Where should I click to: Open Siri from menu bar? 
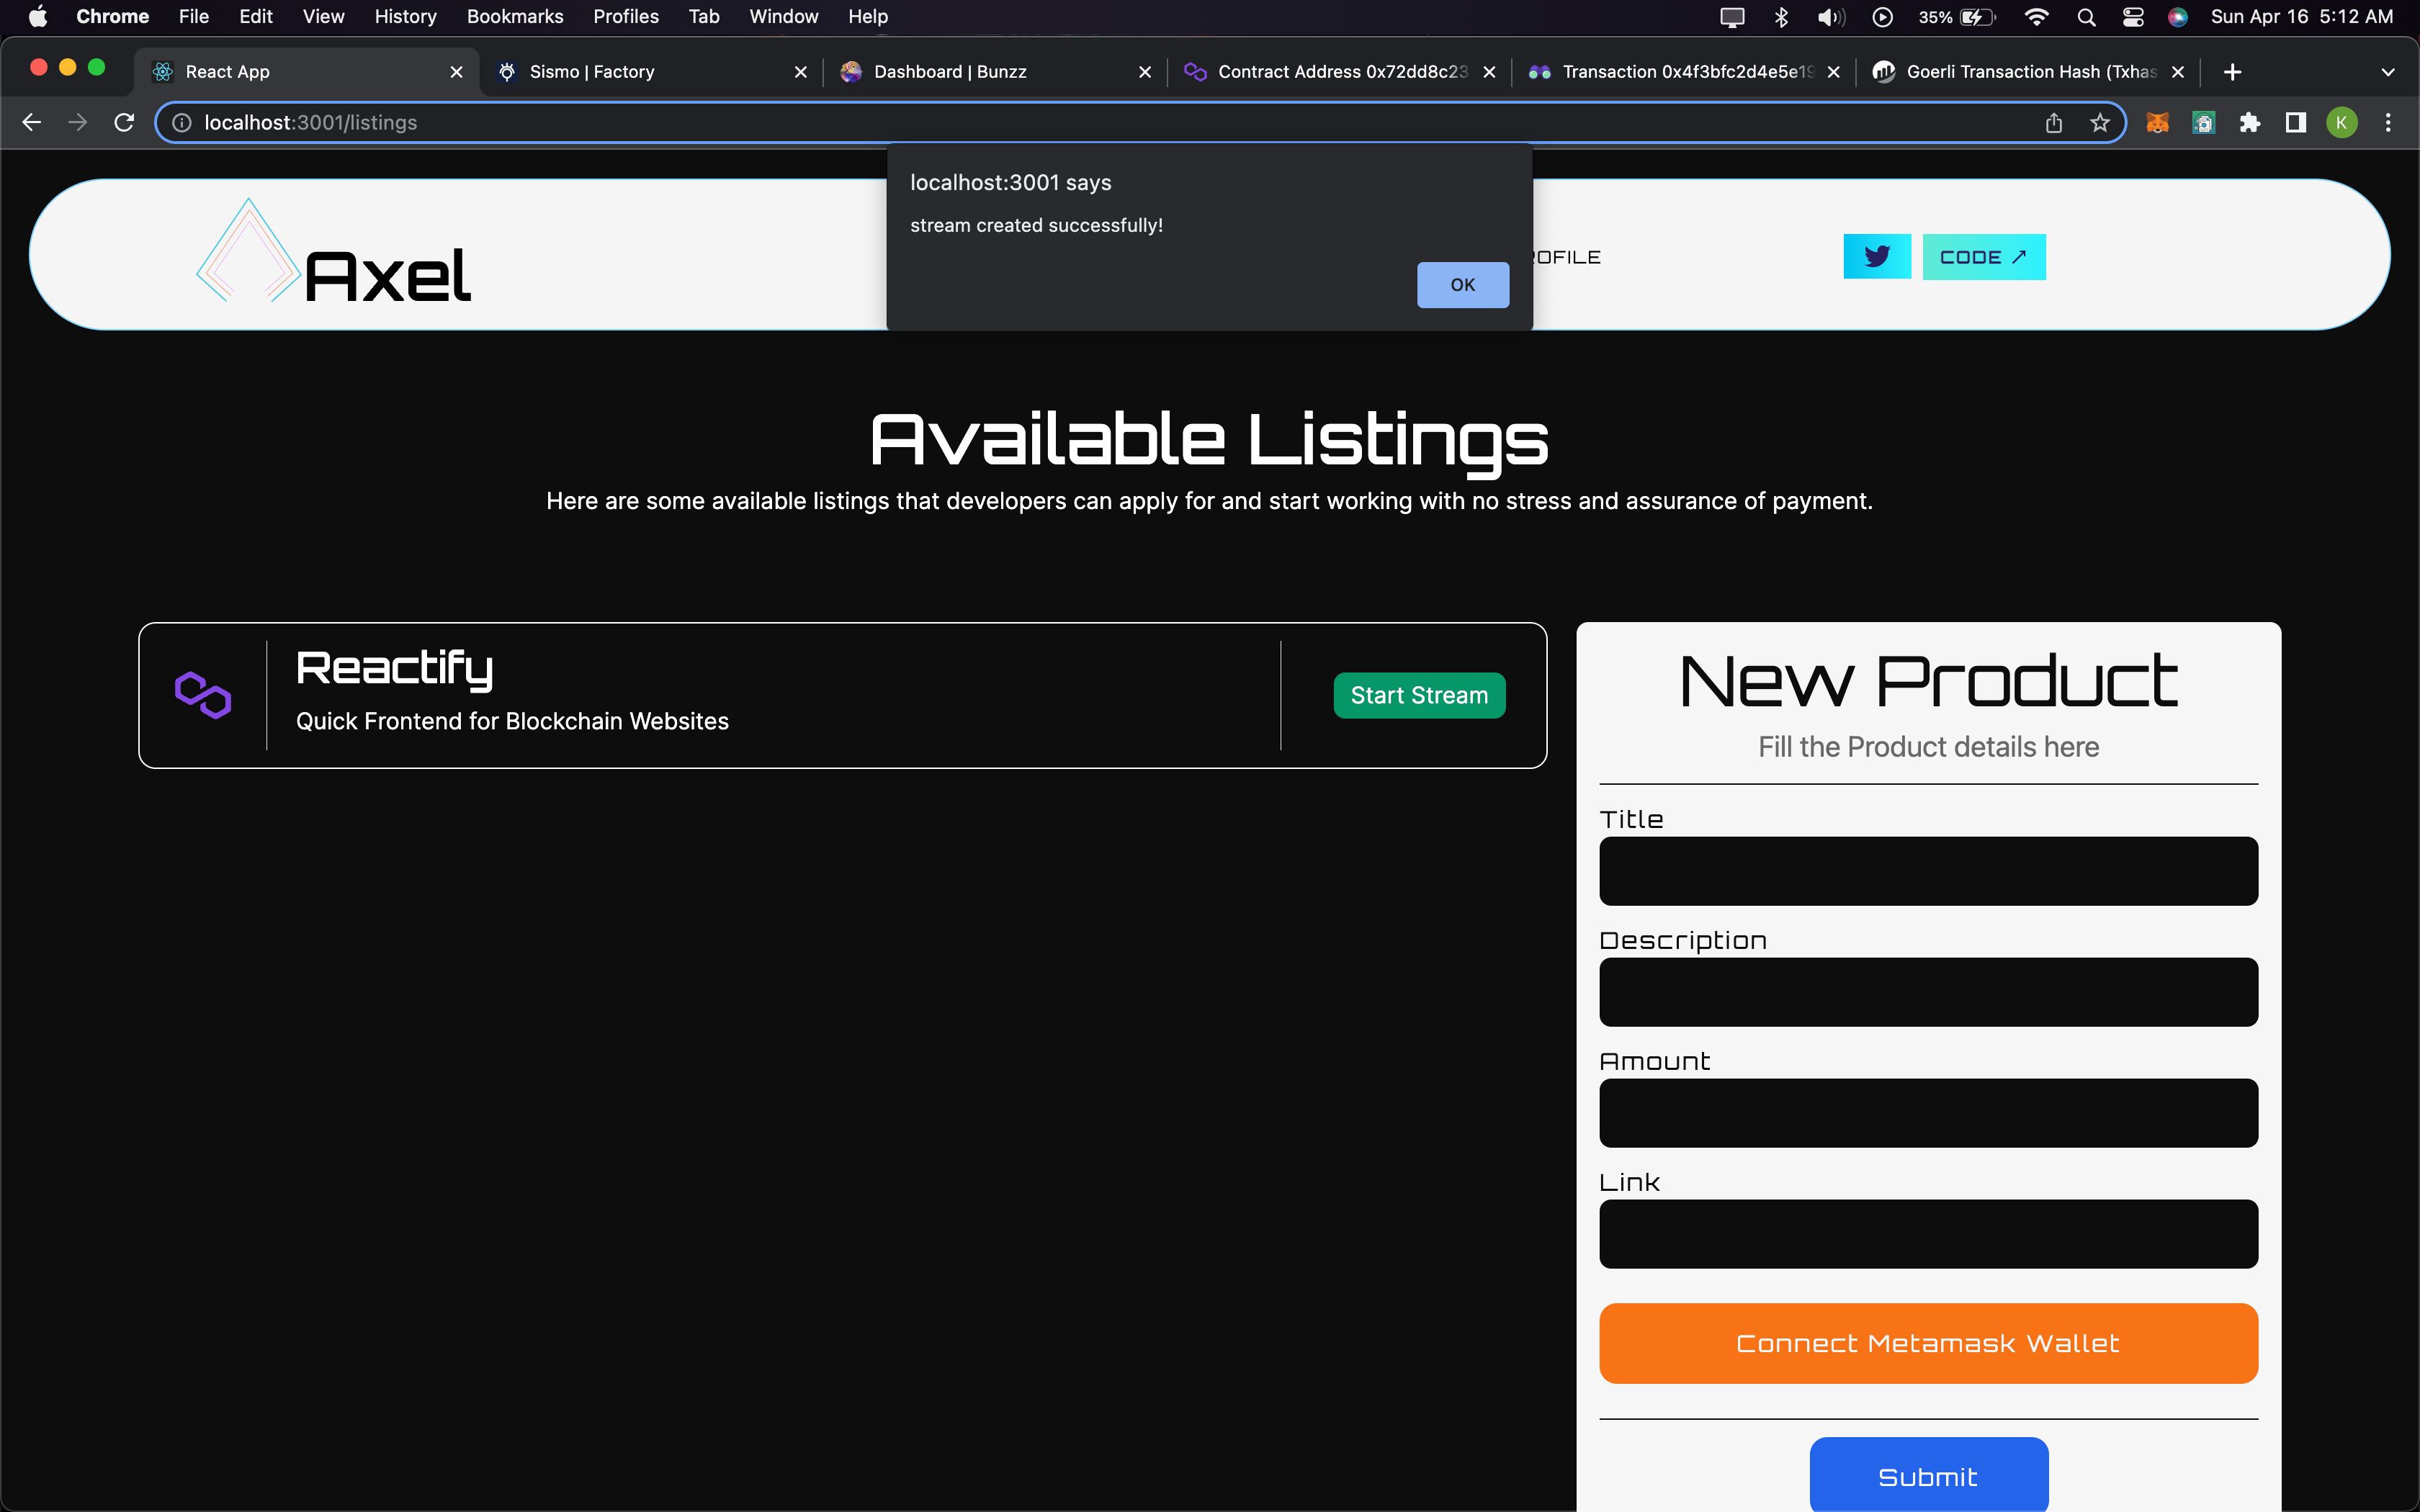pos(2178,16)
